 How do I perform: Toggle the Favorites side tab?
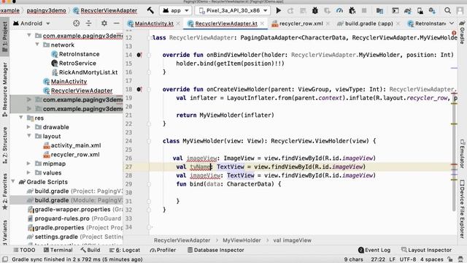[5, 191]
